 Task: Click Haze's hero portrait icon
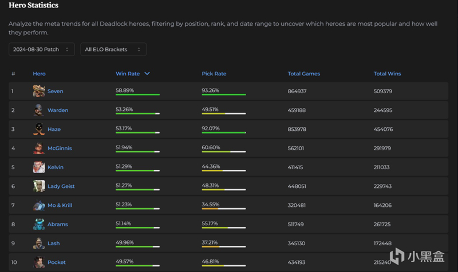point(39,129)
